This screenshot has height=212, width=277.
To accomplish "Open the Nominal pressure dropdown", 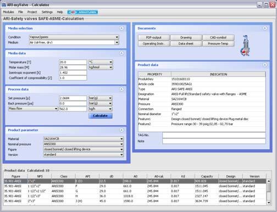I will pyautogui.click(x=84, y=144).
